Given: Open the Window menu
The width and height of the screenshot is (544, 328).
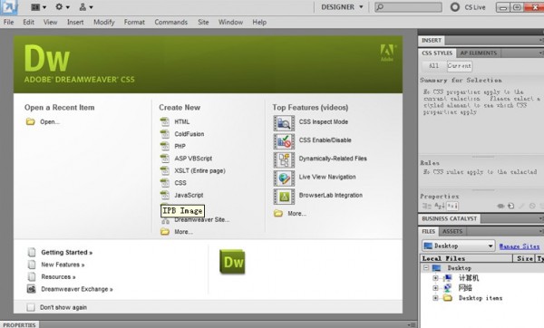Looking at the screenshot, I should pos(230,22).
